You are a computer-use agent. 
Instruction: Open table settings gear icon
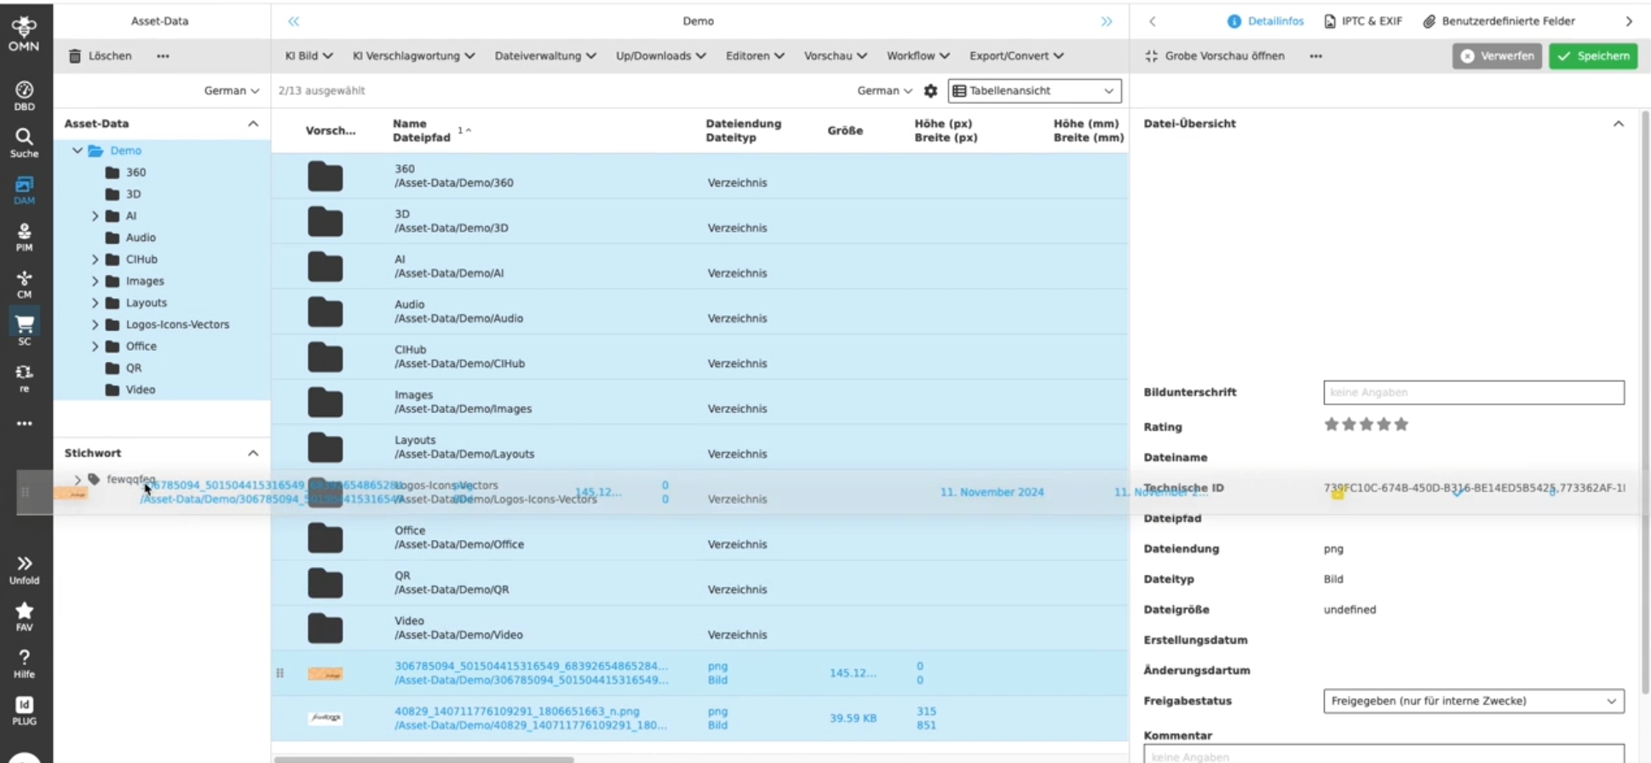930,90
